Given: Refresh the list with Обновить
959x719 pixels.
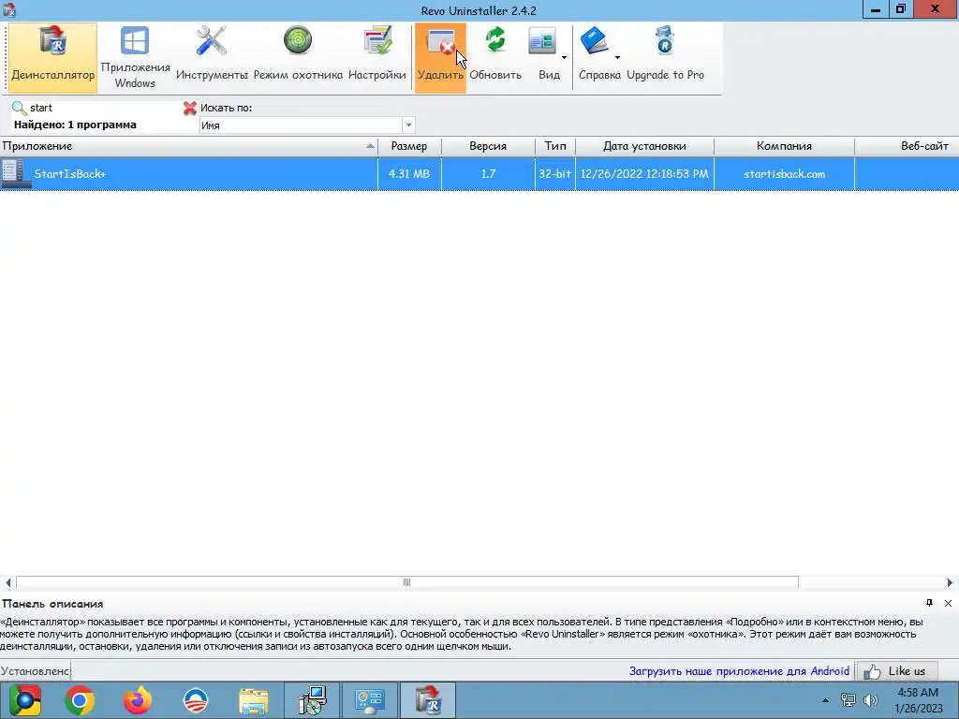Looking at the screenshot, I should pyautogui.click(x=495, y=58).
